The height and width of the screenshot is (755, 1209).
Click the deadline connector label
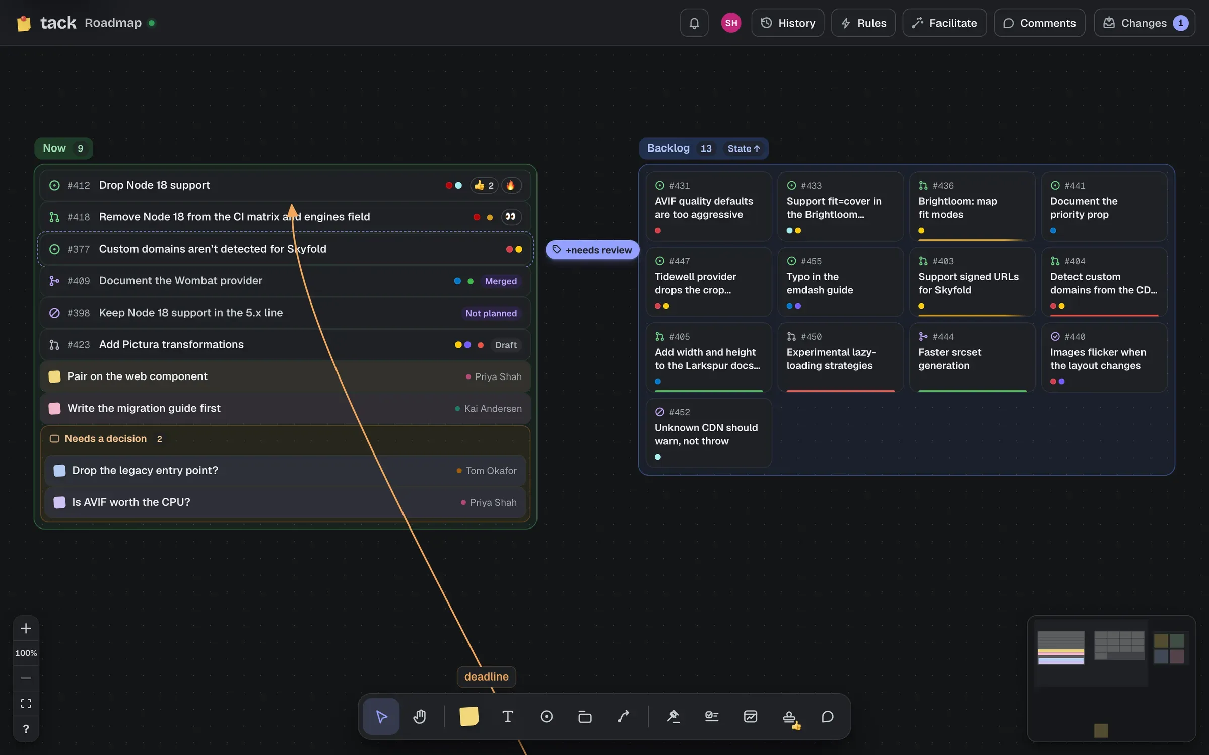pyautogui.click(x=487, y=676)
